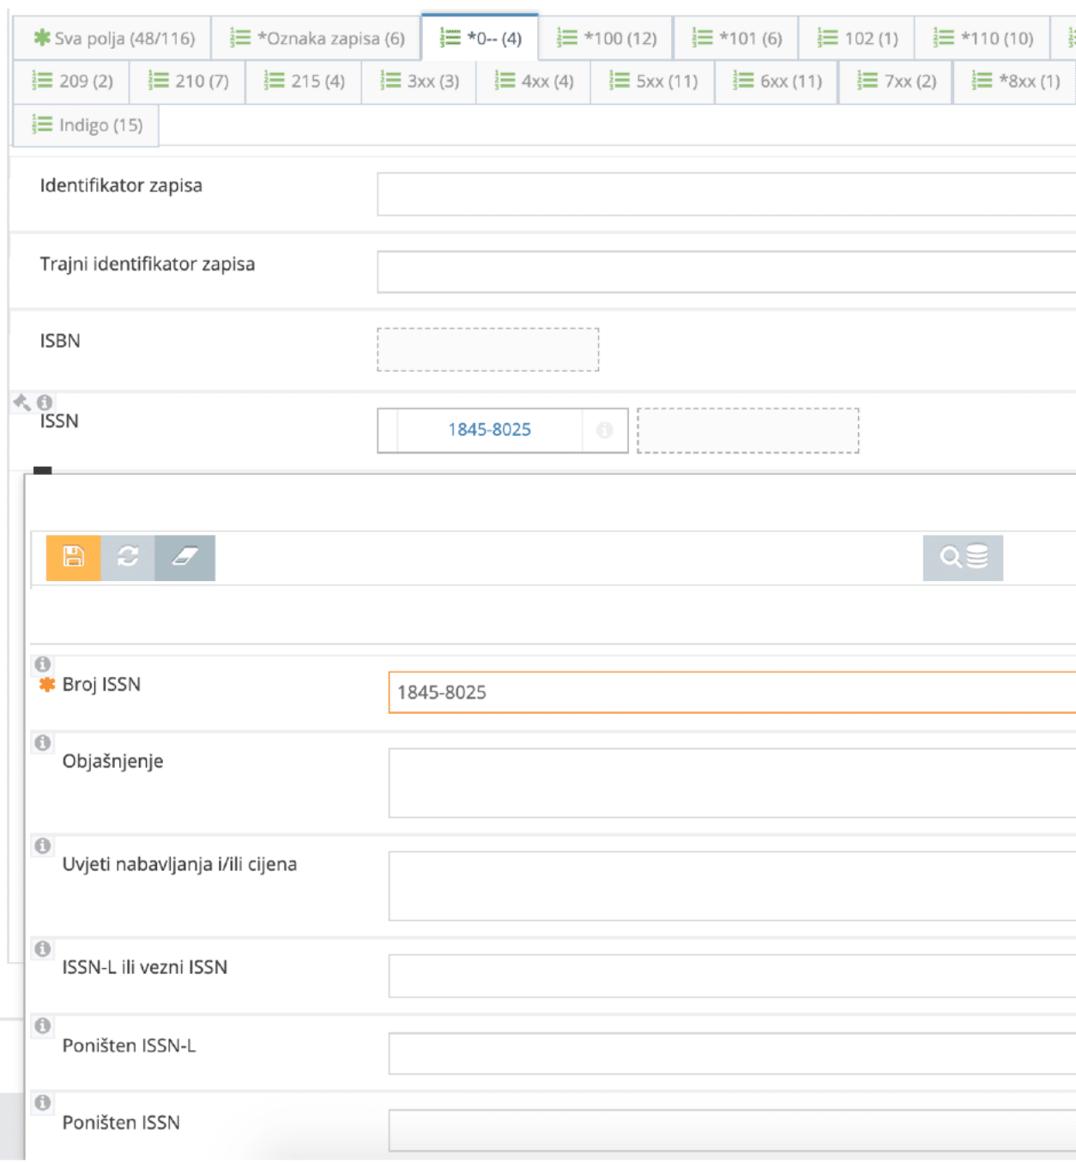The height and width of the screenshot is (1162, 1076).
Task: Open the 1845-8025 ISSN link
Action: (x=491, y=429)
